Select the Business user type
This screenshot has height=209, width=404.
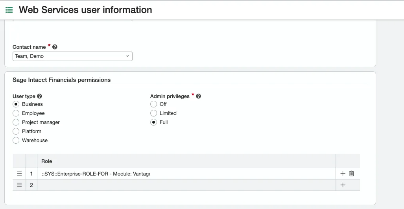coord(16,104)
